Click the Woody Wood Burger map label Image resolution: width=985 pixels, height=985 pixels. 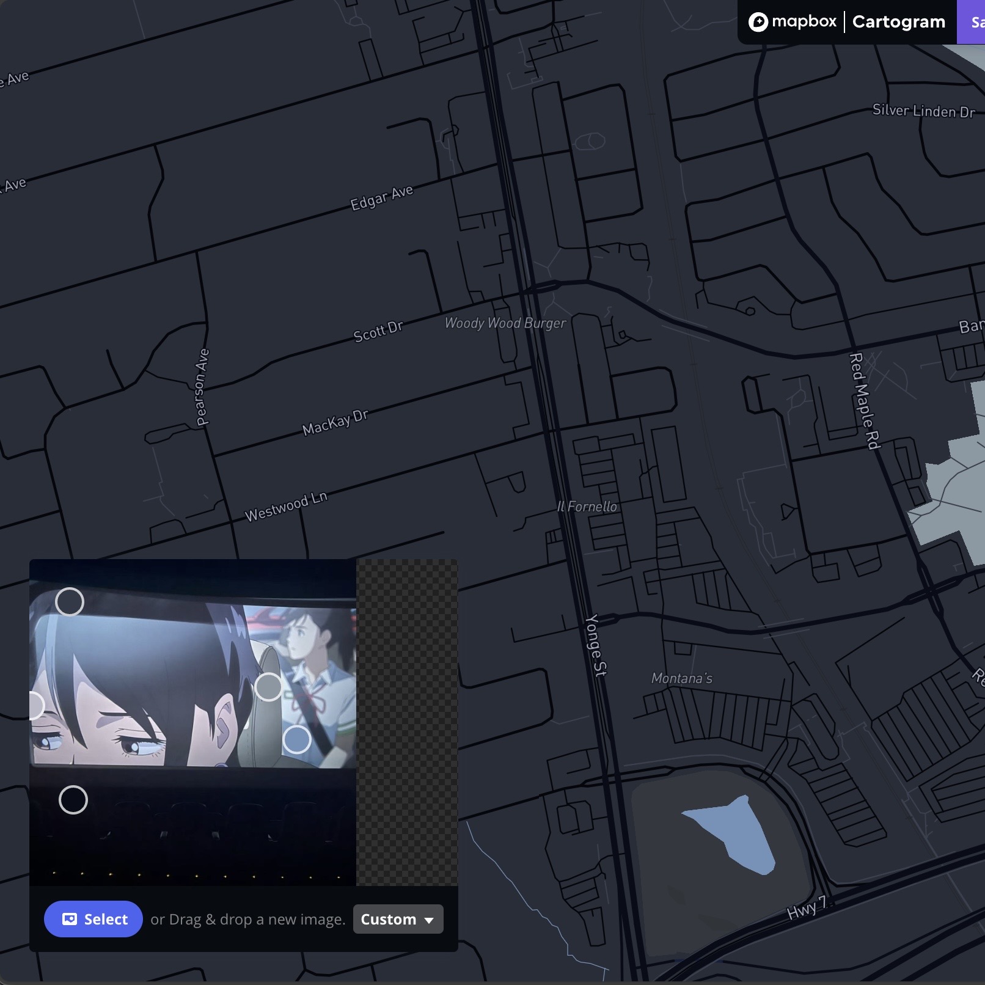506,324
